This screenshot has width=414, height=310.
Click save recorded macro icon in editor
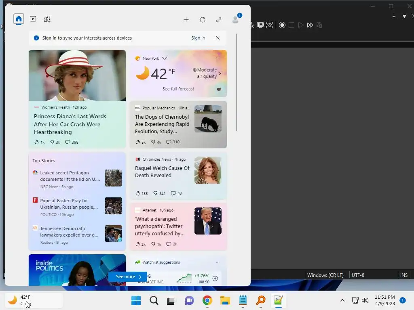pos(319,25)
